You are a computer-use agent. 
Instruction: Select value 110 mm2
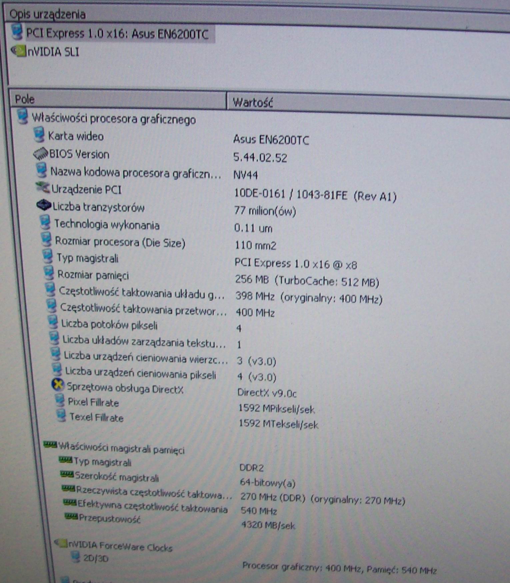[x=256, y=245]
